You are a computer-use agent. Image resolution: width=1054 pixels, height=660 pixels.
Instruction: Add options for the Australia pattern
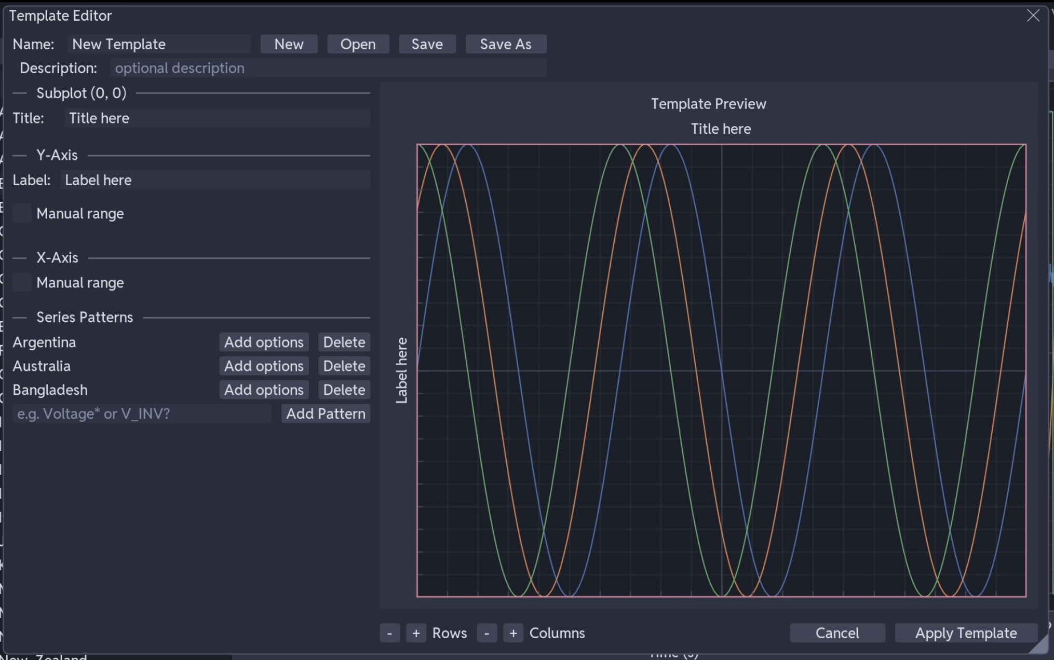(x=264, y=366)
